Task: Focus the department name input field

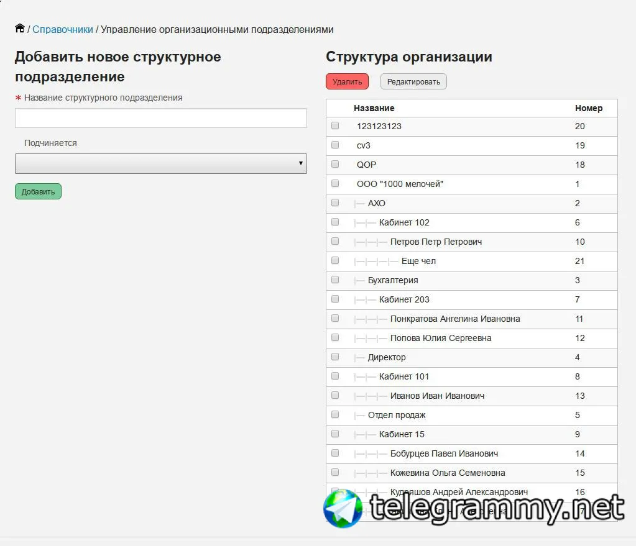Action: [x=160, y=118]
